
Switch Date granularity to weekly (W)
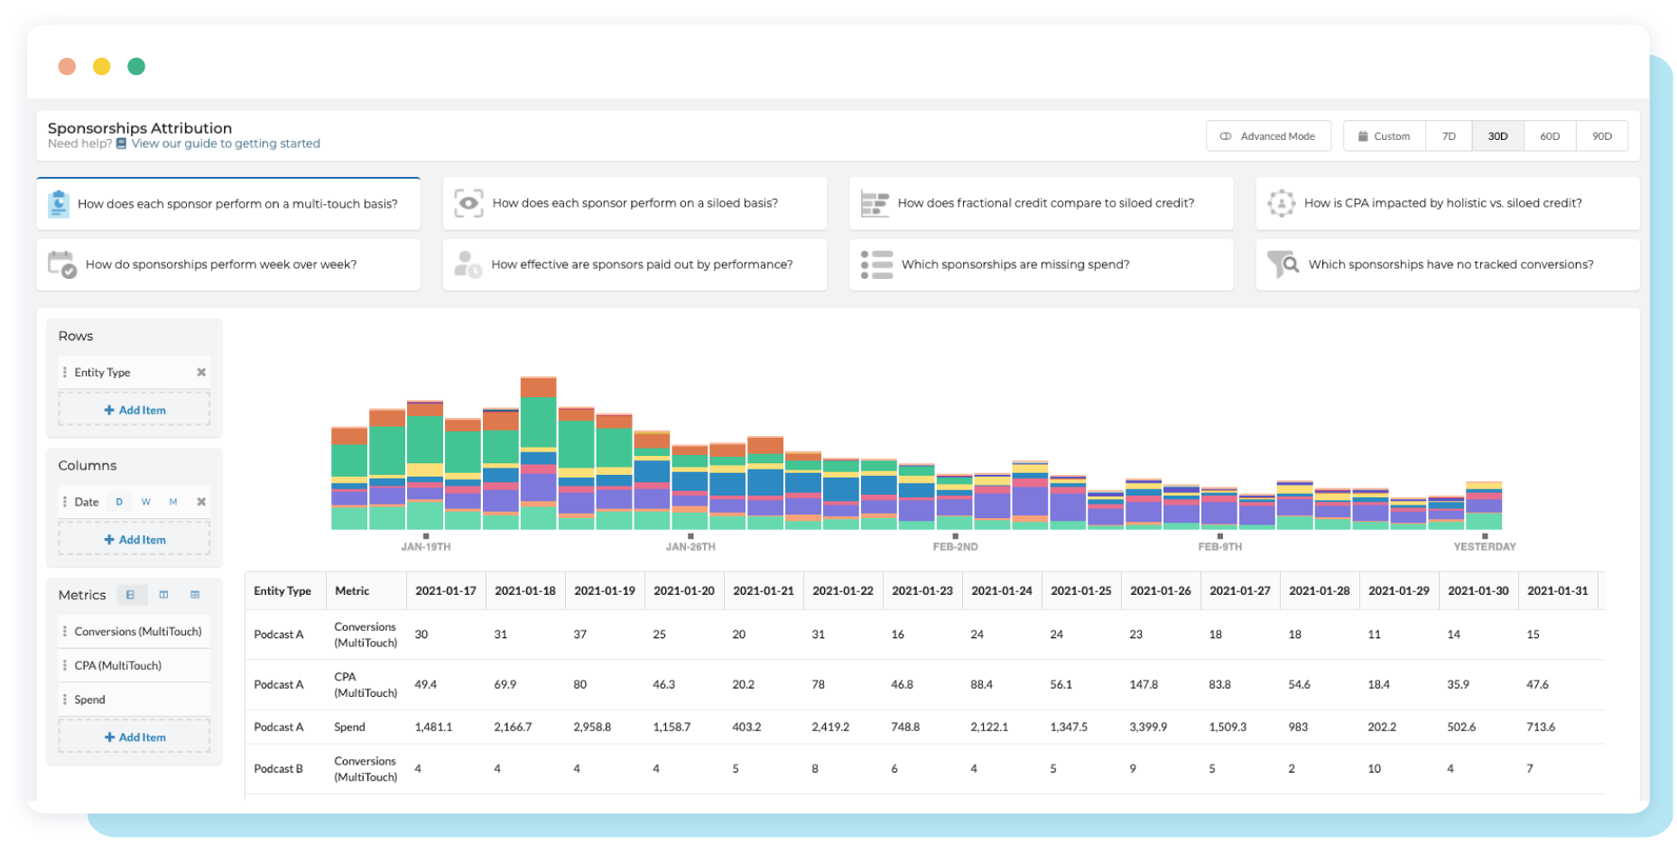145,502
